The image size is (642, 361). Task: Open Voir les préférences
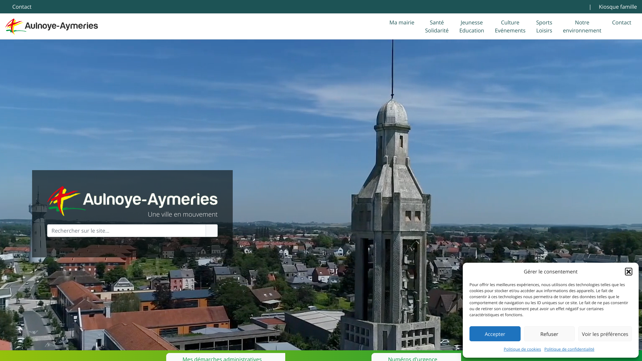pos(605,334)
